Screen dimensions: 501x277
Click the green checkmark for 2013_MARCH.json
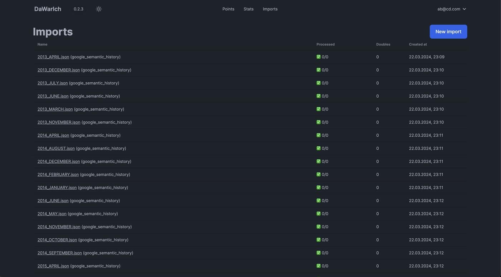(x=318, y=109)
